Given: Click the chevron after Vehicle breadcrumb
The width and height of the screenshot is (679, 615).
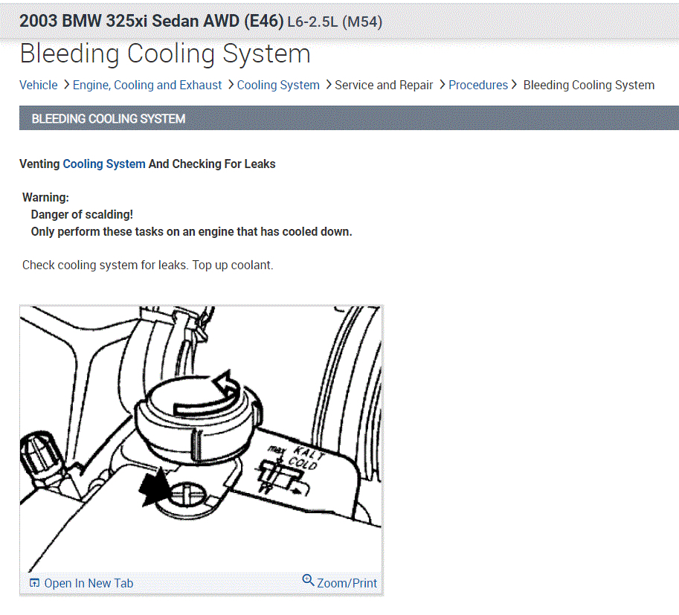Looking at the screenshot, I should (x=66, y=85).
